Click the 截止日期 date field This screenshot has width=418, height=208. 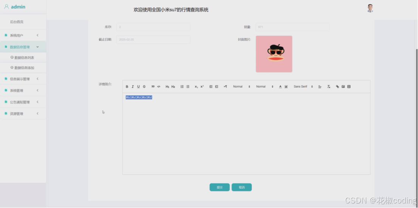click(x=153, y=39)
